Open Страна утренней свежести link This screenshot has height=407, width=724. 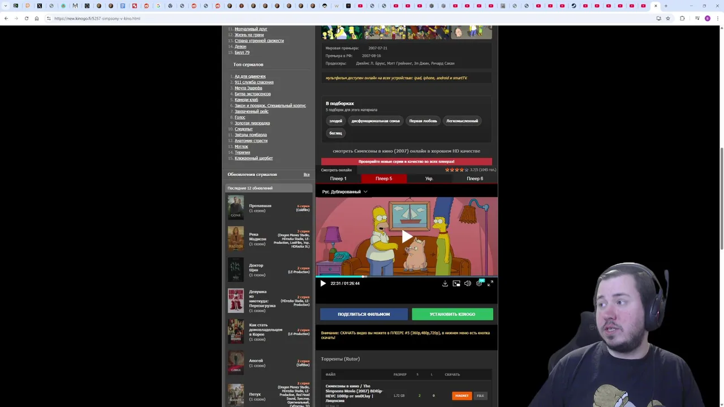[259, 41]
